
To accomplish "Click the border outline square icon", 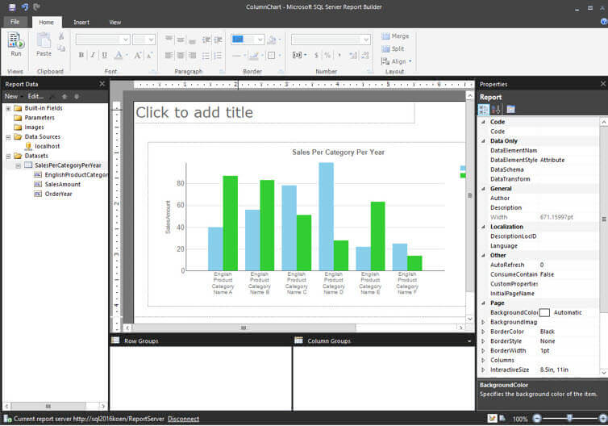I will pos(272,56).
